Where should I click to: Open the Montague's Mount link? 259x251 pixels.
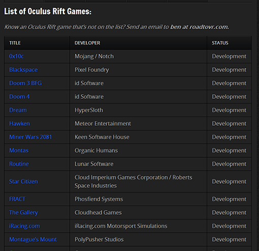coord(33,239)
